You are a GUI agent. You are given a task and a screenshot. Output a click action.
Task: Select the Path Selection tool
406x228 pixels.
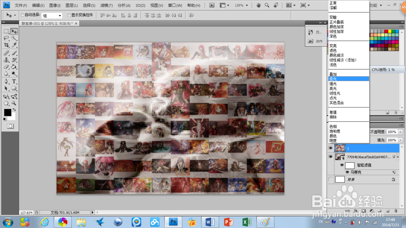click(6, 88)
